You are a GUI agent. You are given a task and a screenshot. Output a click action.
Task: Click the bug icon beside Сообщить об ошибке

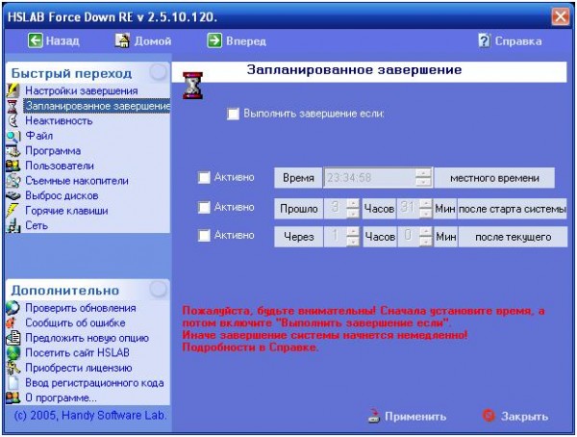(x=12, y=322)
